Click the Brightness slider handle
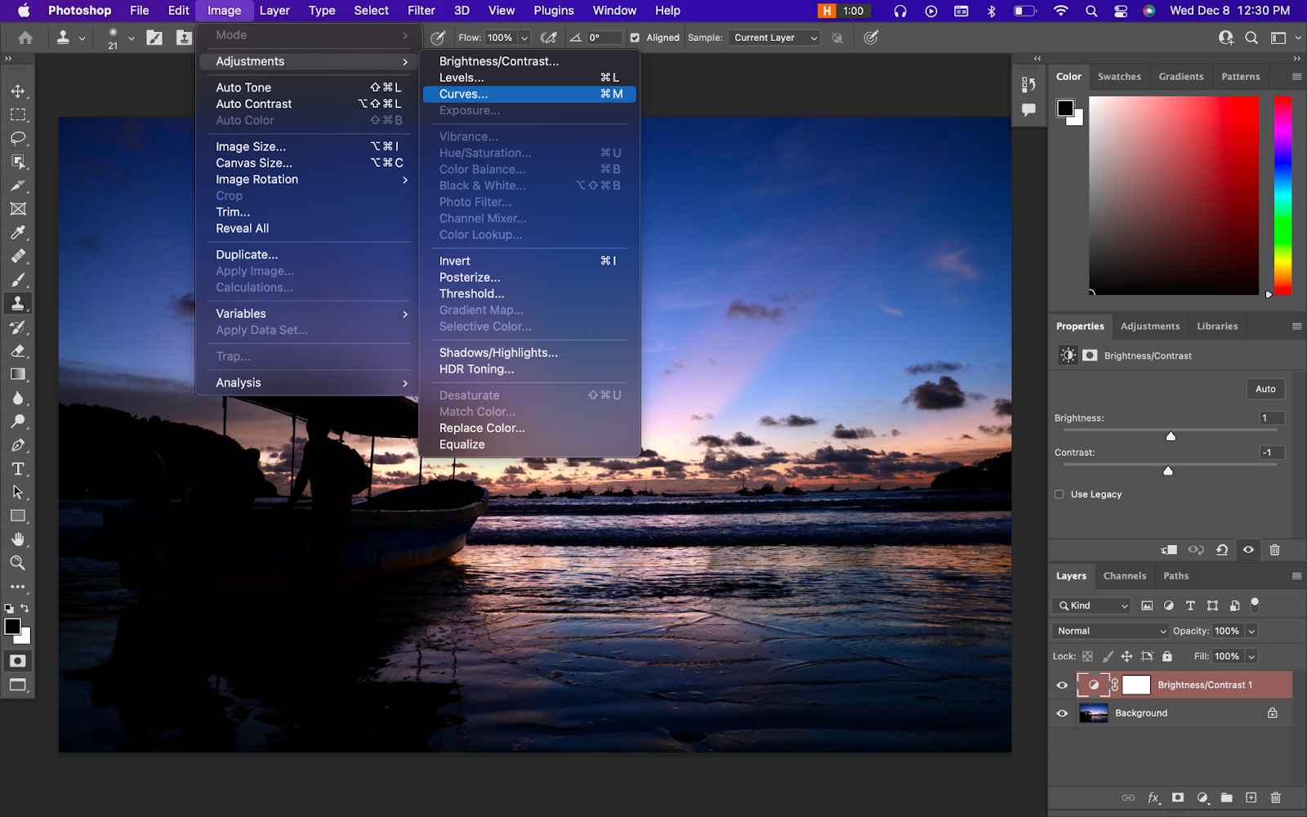The width and height of the screenshot is (1307, 817). (x=1171, y=436)
